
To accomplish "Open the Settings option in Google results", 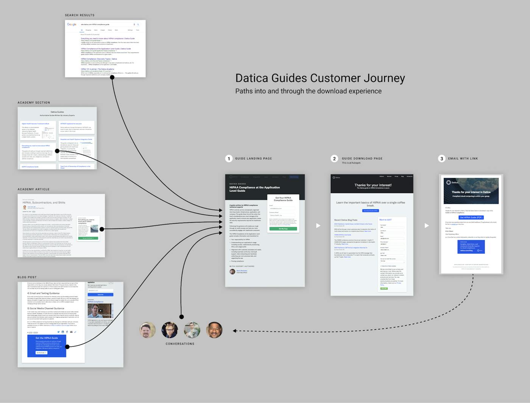I will [x=130, y=30].
